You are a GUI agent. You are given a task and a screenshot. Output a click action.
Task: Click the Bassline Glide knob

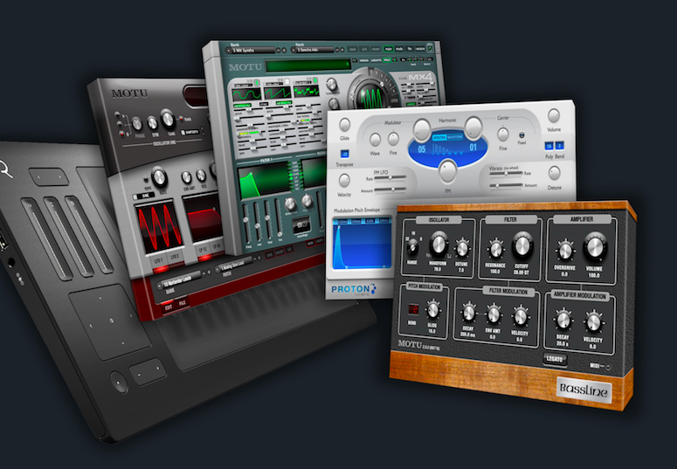coord(432,309)
